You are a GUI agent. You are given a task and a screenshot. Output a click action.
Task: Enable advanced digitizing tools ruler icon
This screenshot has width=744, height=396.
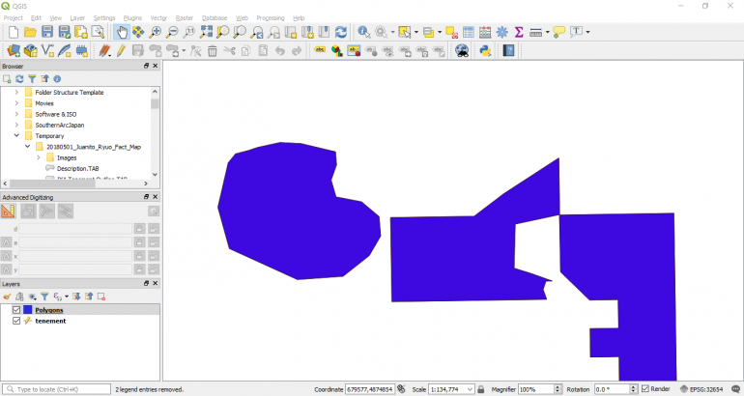click(x=9, y=212)
